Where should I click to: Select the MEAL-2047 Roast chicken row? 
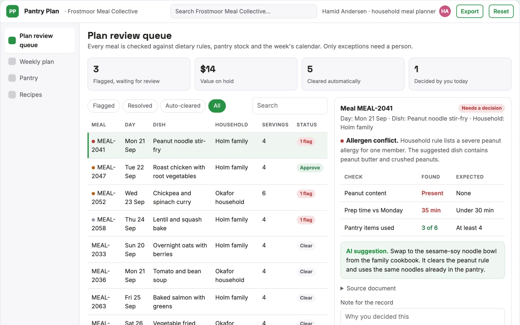pos(208,172)
